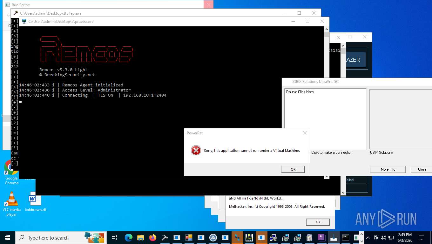Image resolution: width=432 pixels, height=244 pixels.
Task: Click More Info in UltraVnc SC window
Action: (x=388, y=169)
